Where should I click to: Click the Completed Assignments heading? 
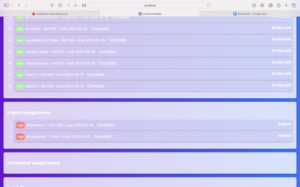[33, 163]
